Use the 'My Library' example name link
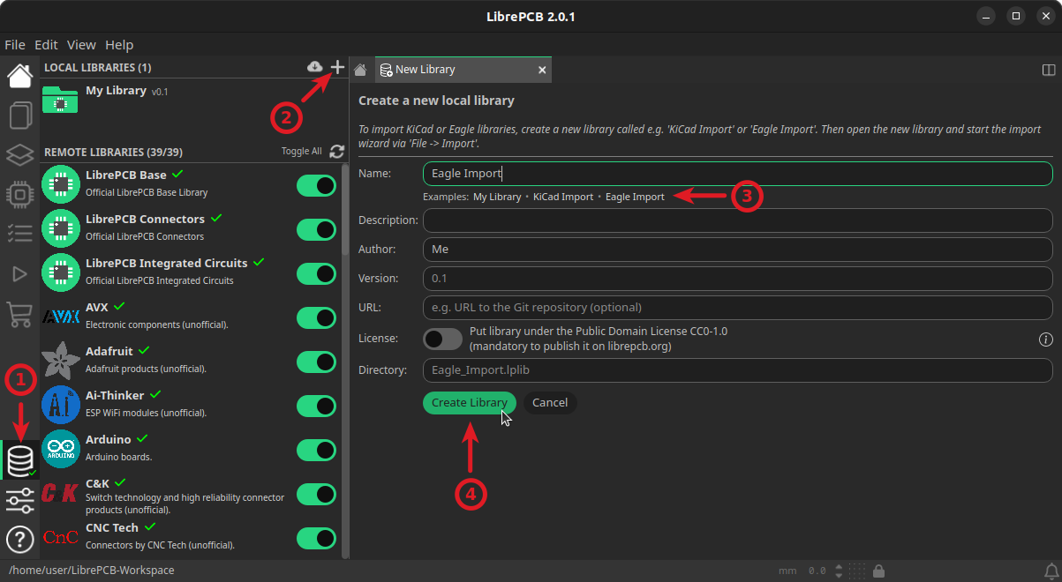The image size is (1062, 582). click(497, 197)
